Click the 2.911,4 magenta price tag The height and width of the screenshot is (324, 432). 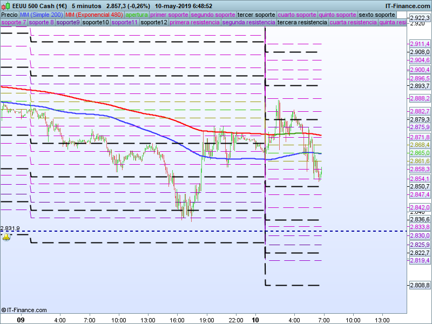[420, 44]
